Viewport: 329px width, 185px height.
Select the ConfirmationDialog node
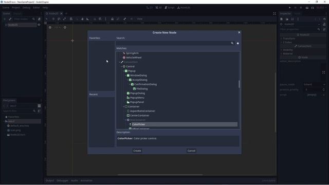[x=145, y=84]
